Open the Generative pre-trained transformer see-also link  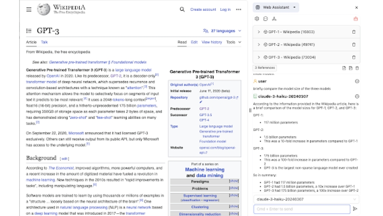(x=98, y=62)
